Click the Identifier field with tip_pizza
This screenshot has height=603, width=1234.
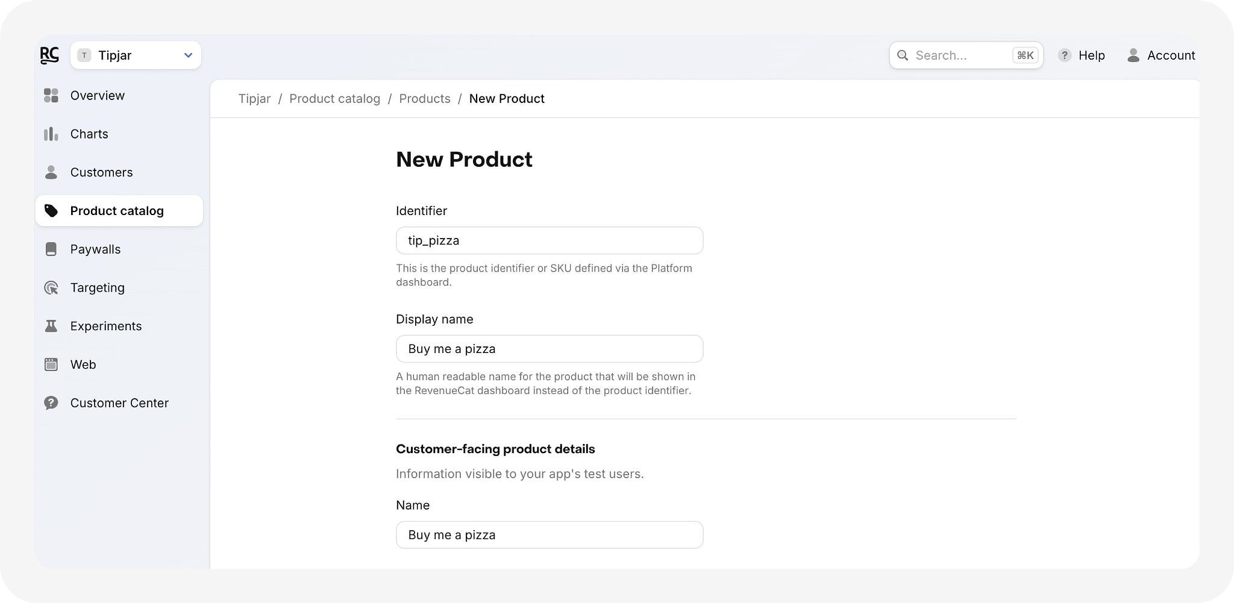[x=550, y=240]
